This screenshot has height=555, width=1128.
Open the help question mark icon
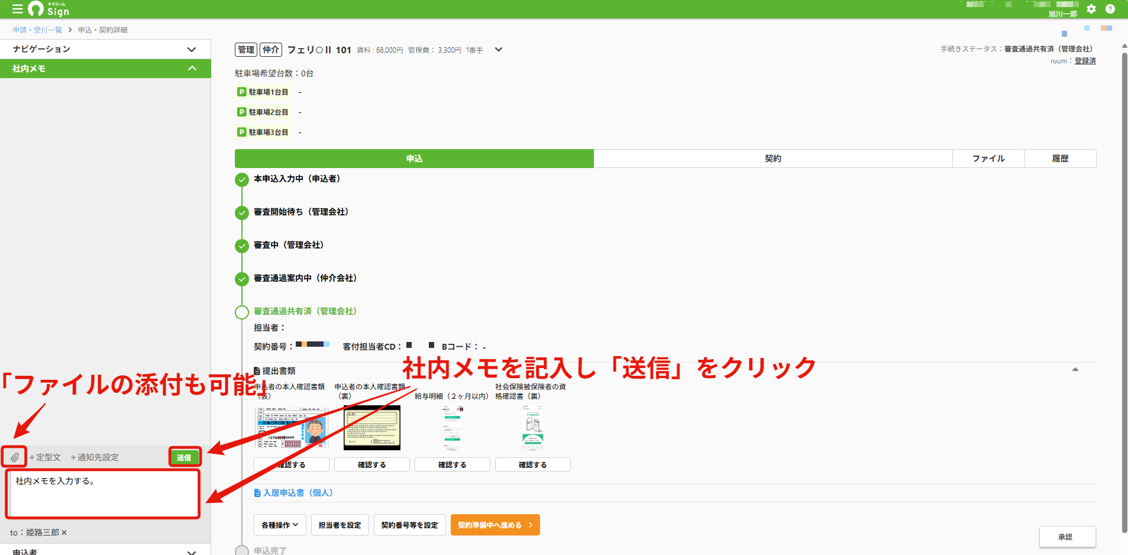click(x=1110, y=9)
